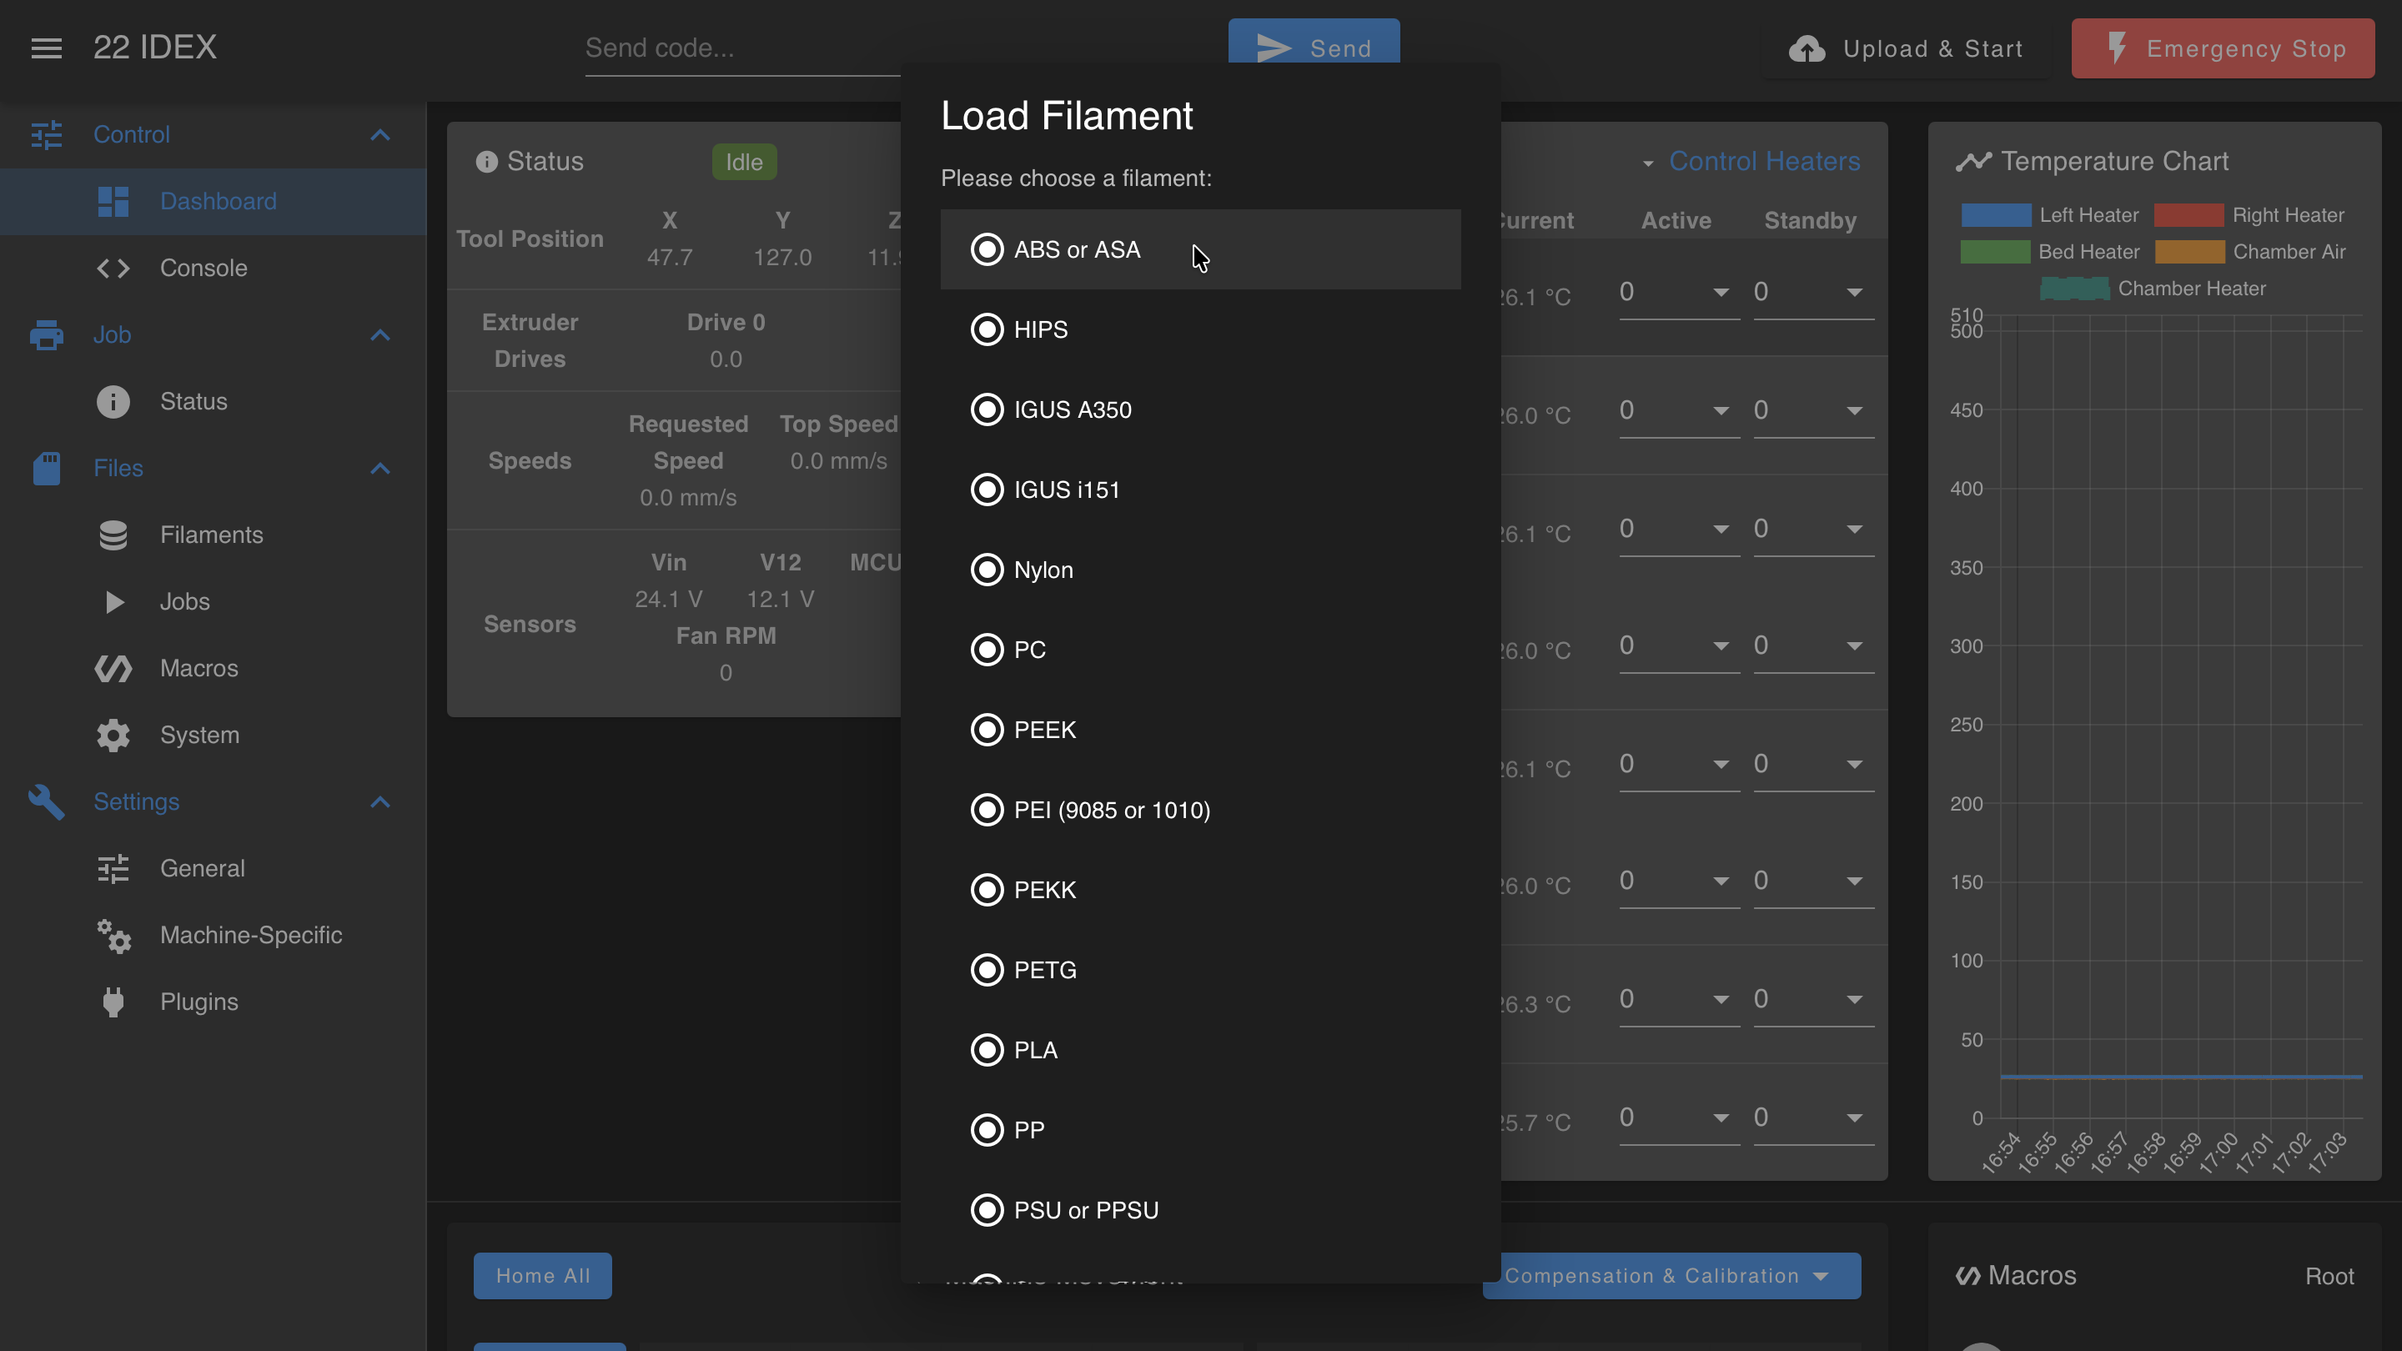Open the Console page
Screen dimensions: 2402x1351
214,269
